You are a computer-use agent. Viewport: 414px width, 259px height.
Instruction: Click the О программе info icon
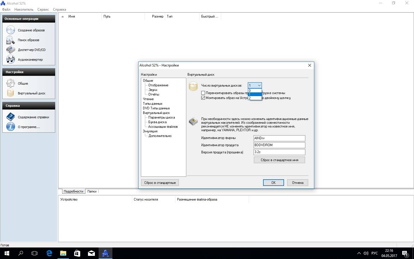point(11,127)
